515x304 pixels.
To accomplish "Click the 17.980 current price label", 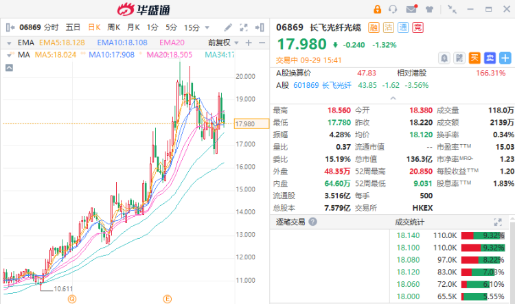I will coord(251,124).
